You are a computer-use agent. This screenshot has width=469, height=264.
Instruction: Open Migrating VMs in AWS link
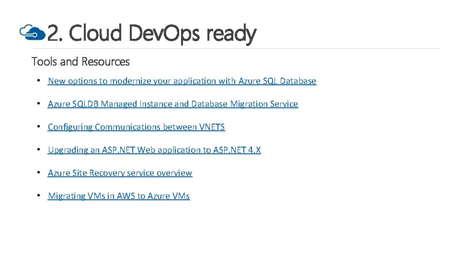pos(119,196)
